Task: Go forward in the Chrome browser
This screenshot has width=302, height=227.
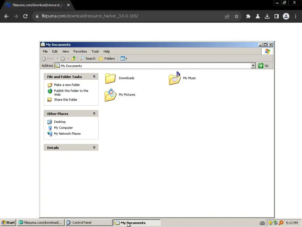Action: pyautogui.click(x=16, y=16)
